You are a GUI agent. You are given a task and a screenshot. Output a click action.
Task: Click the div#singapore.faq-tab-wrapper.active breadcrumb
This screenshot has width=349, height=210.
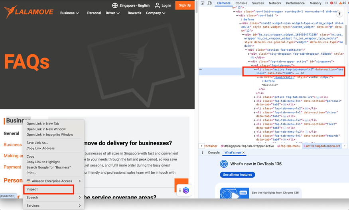tap(247, 146)
